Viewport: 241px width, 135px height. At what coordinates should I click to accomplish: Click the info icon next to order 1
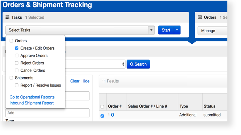(112, 115)
